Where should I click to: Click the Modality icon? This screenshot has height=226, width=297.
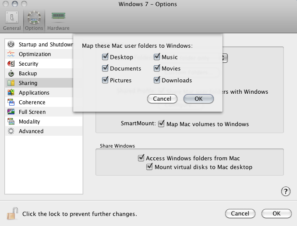tap(11, 121)
